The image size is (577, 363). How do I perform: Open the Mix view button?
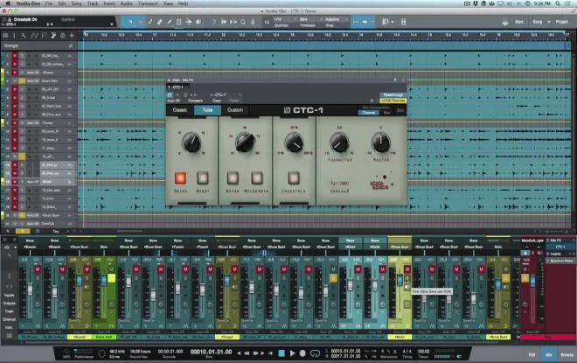click(548, 354)
